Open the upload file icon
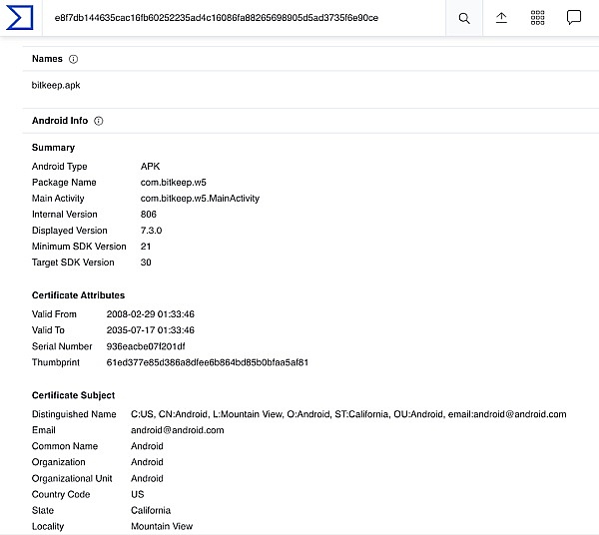599x535 pixels. coord(501,18)
